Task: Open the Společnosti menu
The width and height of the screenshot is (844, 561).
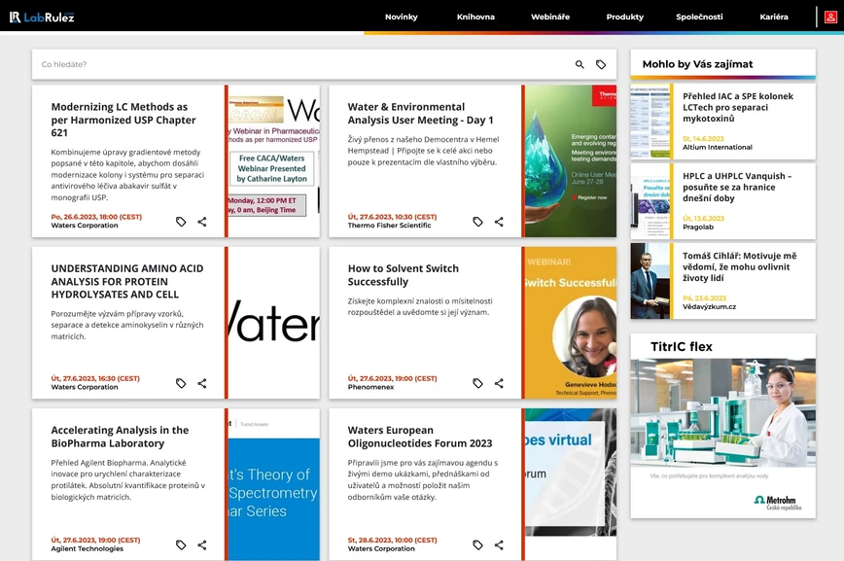Action: (x=699, y=17)
